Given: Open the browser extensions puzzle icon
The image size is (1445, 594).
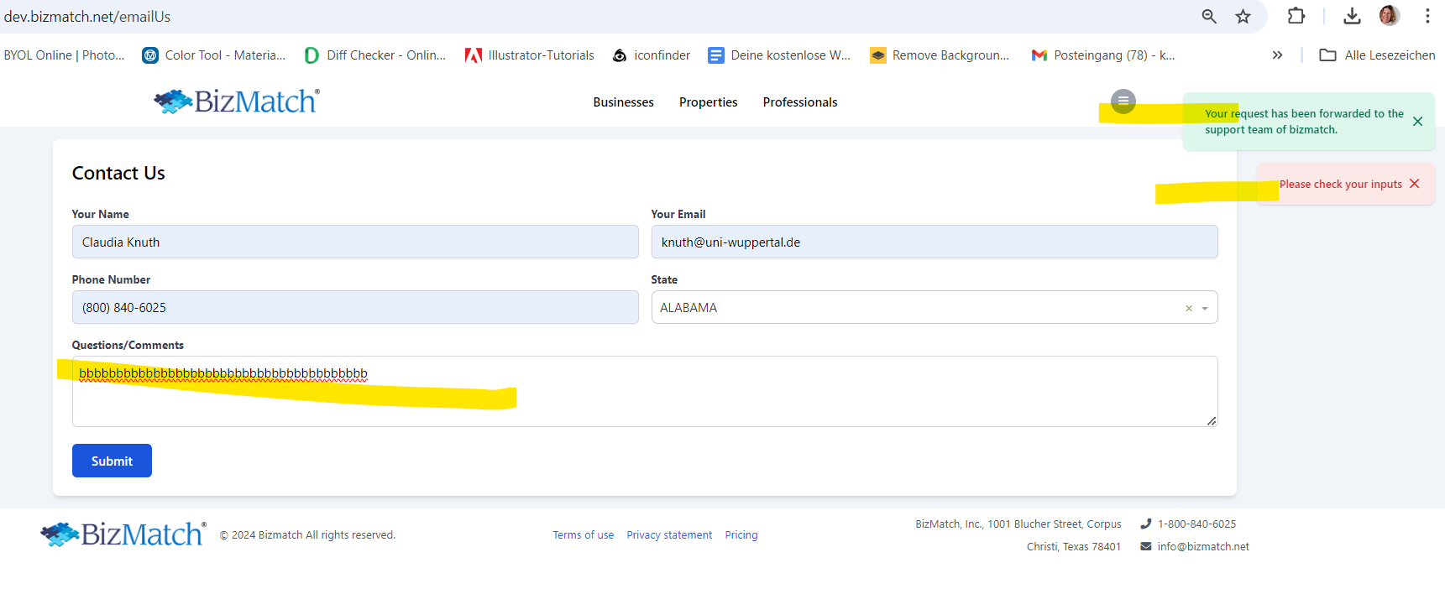Looking at the screenshot, I should (1296, 16).
